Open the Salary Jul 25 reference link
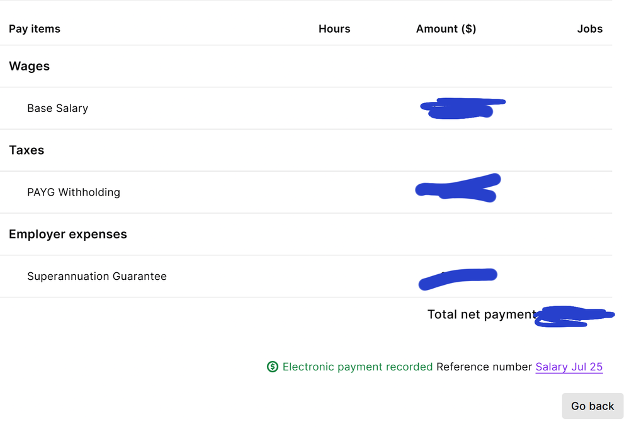 point(569,367)
